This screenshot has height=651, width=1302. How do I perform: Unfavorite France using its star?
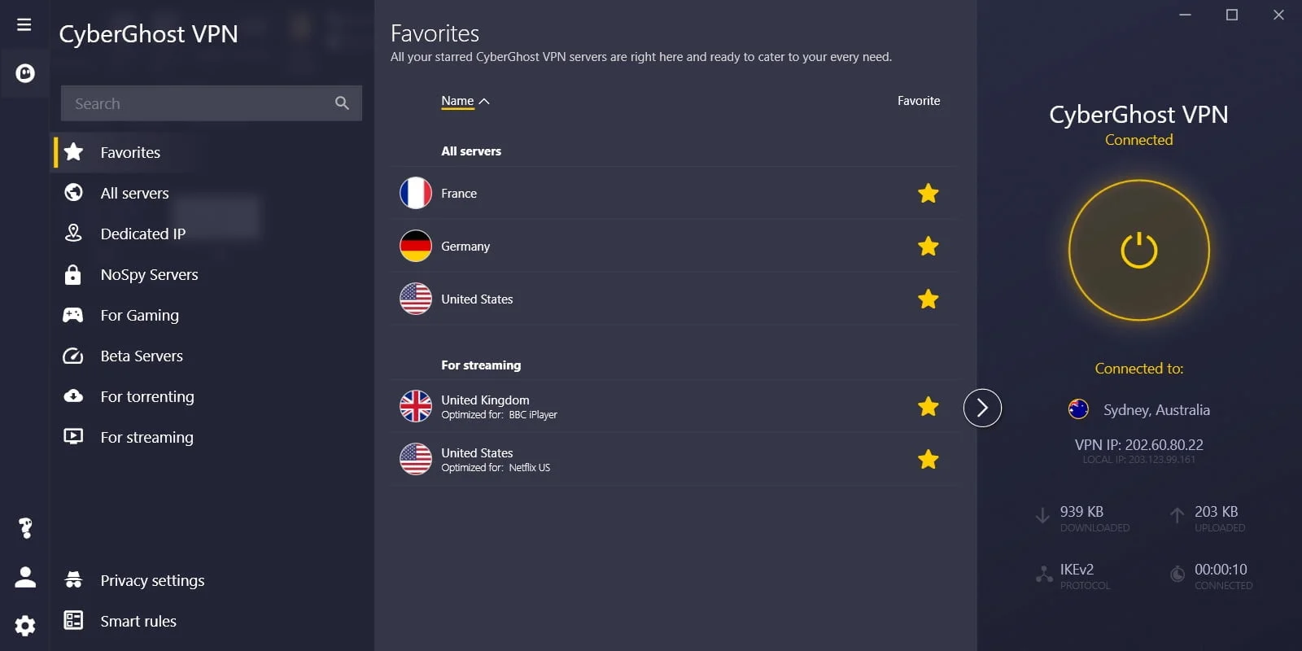[x=928, y=194]
